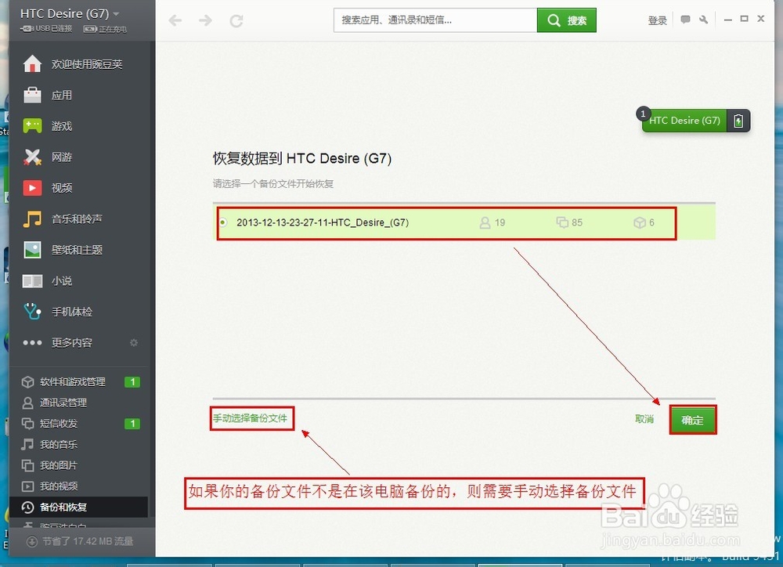Screen dimensions: 783x567
Task: Click the USB已连接 status indicator
Action: [46, 29]
